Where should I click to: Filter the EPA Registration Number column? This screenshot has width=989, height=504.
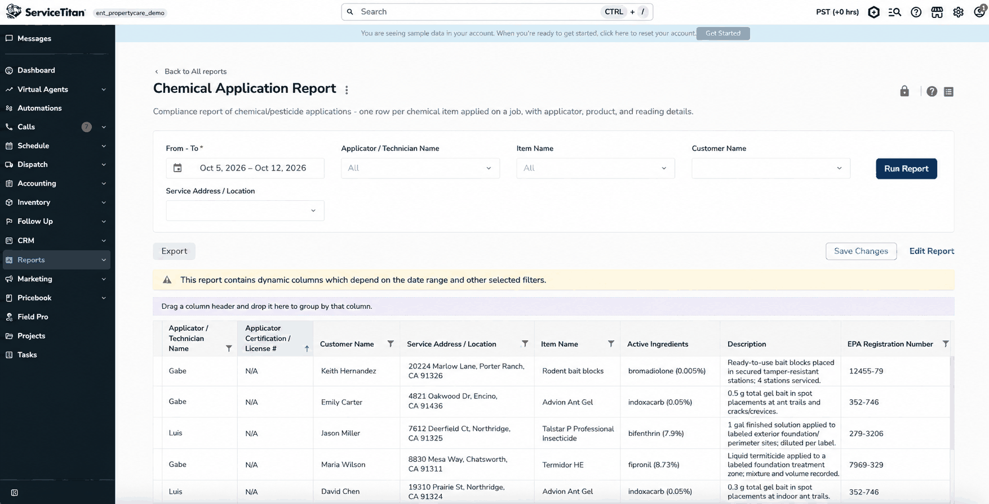click(x=946, y=344)
